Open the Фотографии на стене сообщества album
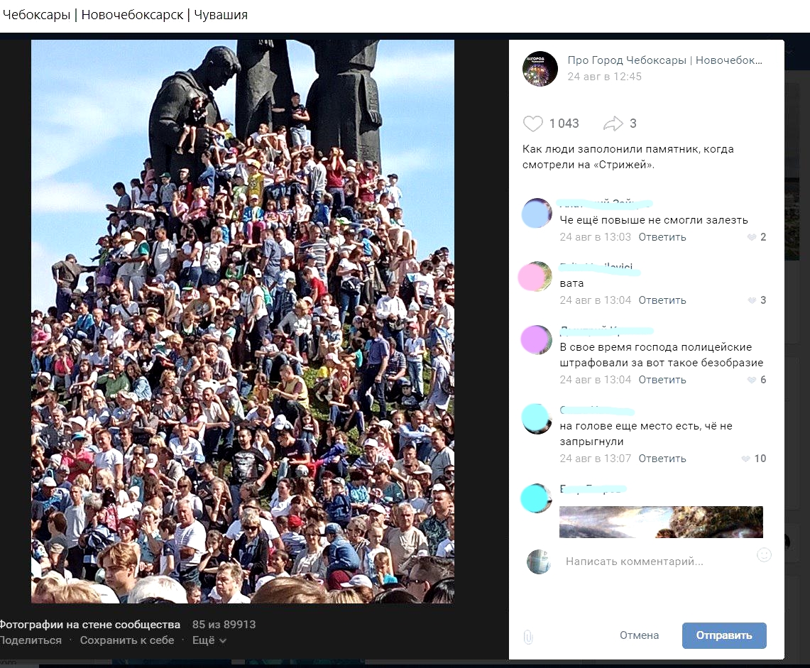Screen dimensions: 810x668 click(90, 625)
